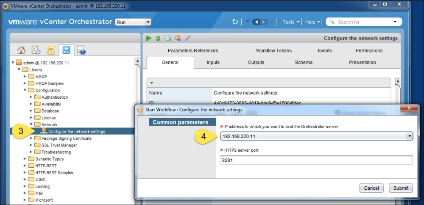
Task: Open the Policies scroll icon
Action: [x=51, y=50]
